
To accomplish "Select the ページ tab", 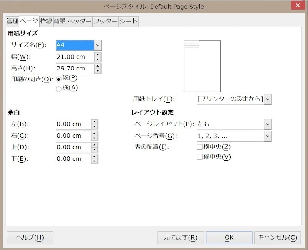I will pos(29,21).
